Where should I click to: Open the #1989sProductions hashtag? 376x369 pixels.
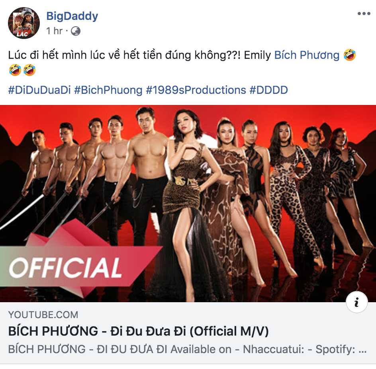tap(196, 90)
